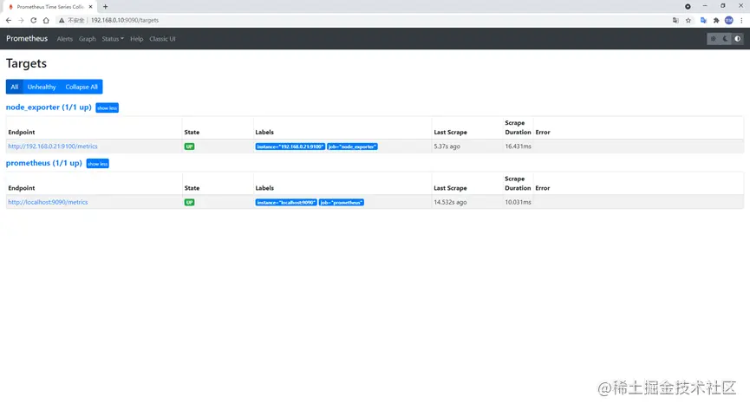Open http://192.168.0.21:9100/metrics endpoint link

point(53,146)
